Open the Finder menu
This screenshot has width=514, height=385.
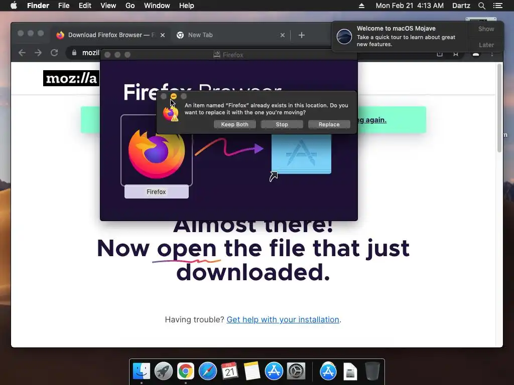tap(38, 6)
